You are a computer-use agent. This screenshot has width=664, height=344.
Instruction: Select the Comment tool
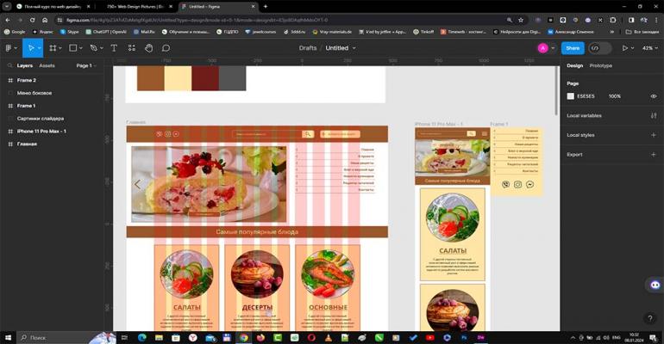point(166,48)
